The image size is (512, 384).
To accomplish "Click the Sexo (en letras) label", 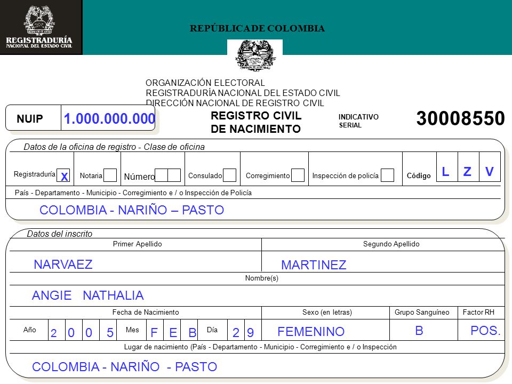I will coord(327,312).
